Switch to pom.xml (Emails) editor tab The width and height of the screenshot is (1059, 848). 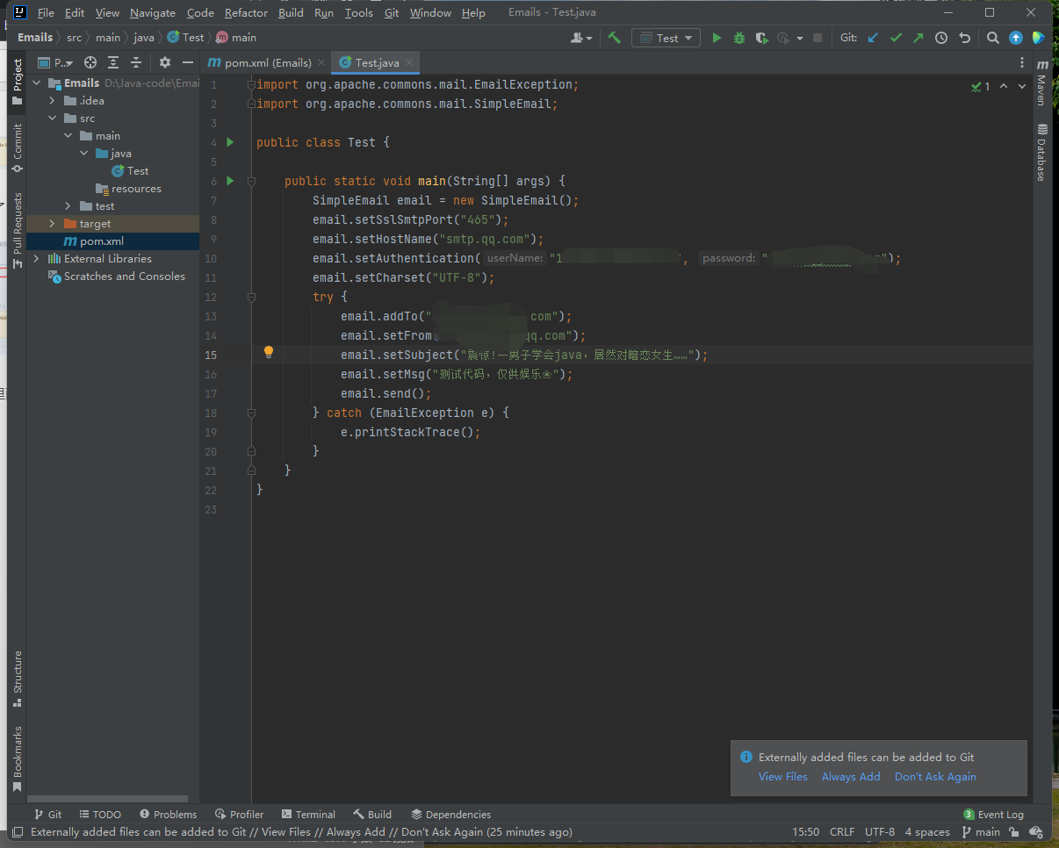pos(260,62)
